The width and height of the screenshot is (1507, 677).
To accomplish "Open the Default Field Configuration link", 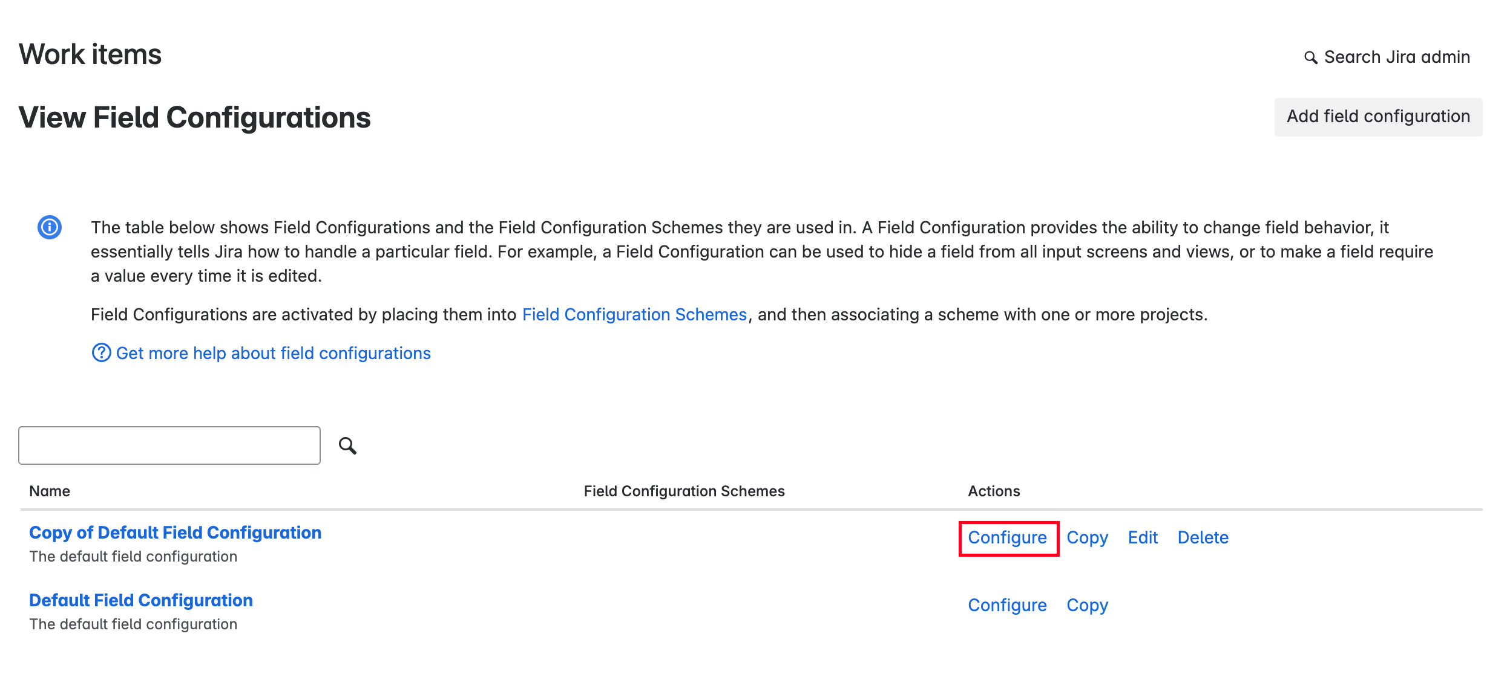I will tap(141, 600).
